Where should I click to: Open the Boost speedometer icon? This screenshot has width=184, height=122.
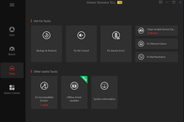pyautogui.click(x=12, y=49)
